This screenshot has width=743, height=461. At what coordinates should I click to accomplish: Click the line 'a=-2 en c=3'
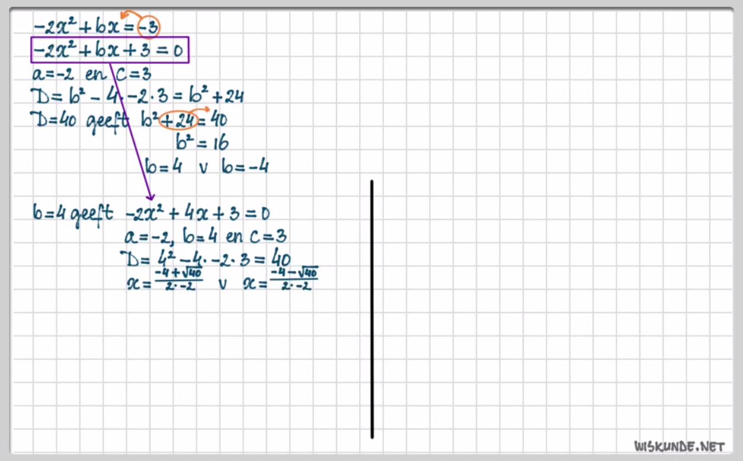tap(92, 75)
